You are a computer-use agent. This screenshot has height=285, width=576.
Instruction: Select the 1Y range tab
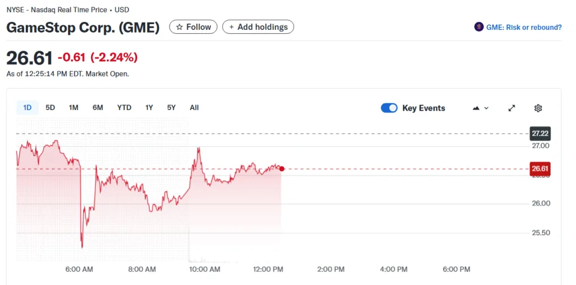coord(149,107)
